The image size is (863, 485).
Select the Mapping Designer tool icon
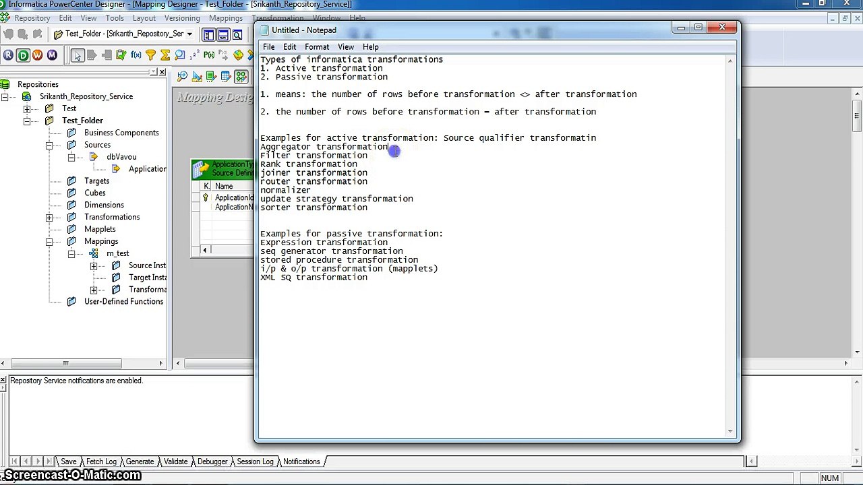click(x=241, y=76)
